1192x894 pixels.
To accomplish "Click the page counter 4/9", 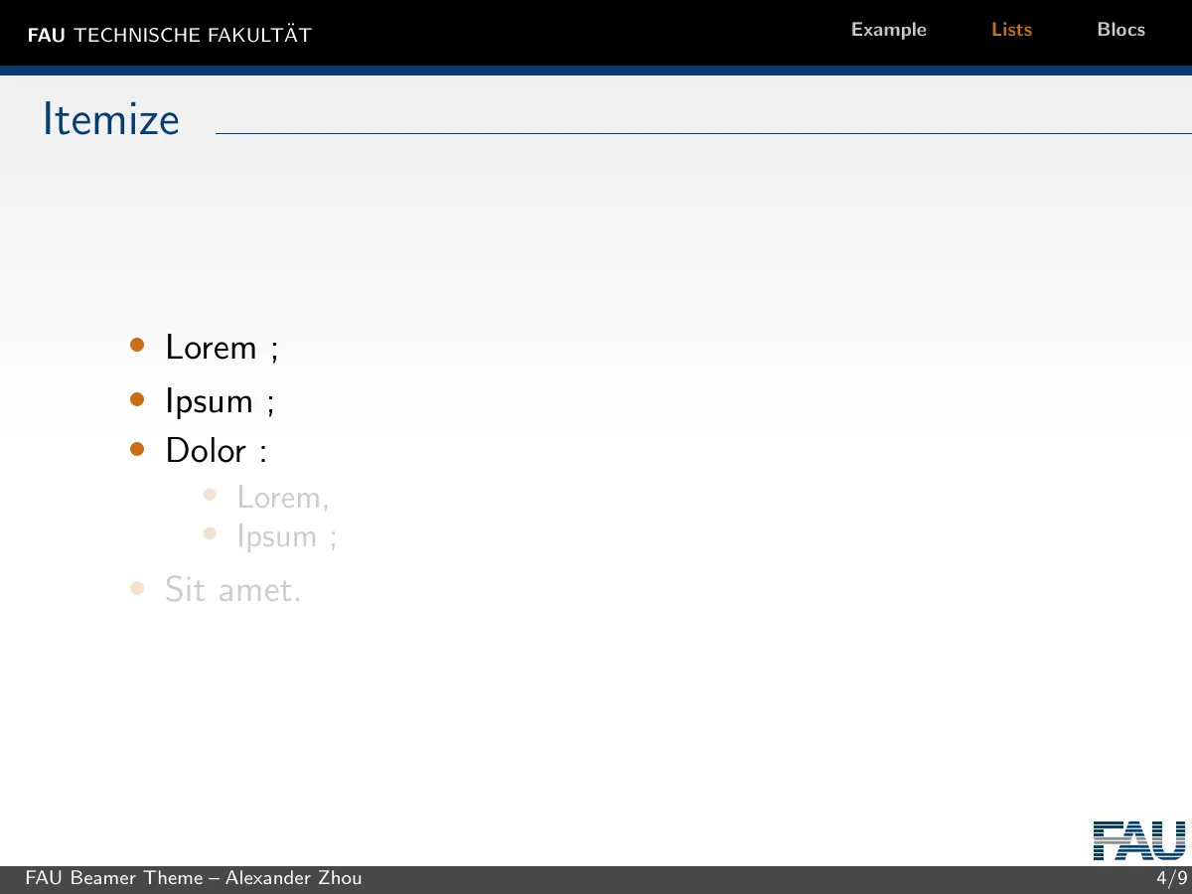I will point(1171,878).
